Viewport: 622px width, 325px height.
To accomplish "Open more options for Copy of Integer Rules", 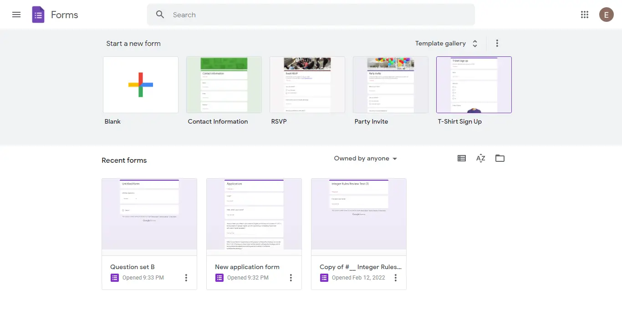I will pos(396,278).
